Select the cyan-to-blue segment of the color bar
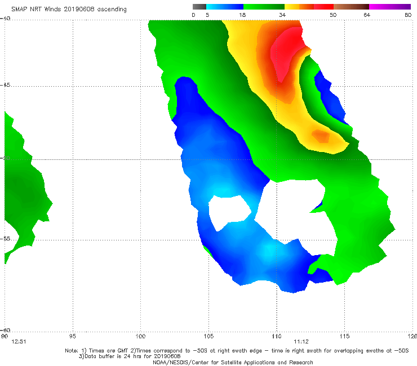The height and width of the screenshot is (366, 417). (225, 7)
